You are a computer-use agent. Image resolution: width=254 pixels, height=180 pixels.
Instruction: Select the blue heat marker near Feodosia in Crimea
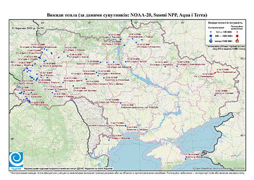point(186,159)
